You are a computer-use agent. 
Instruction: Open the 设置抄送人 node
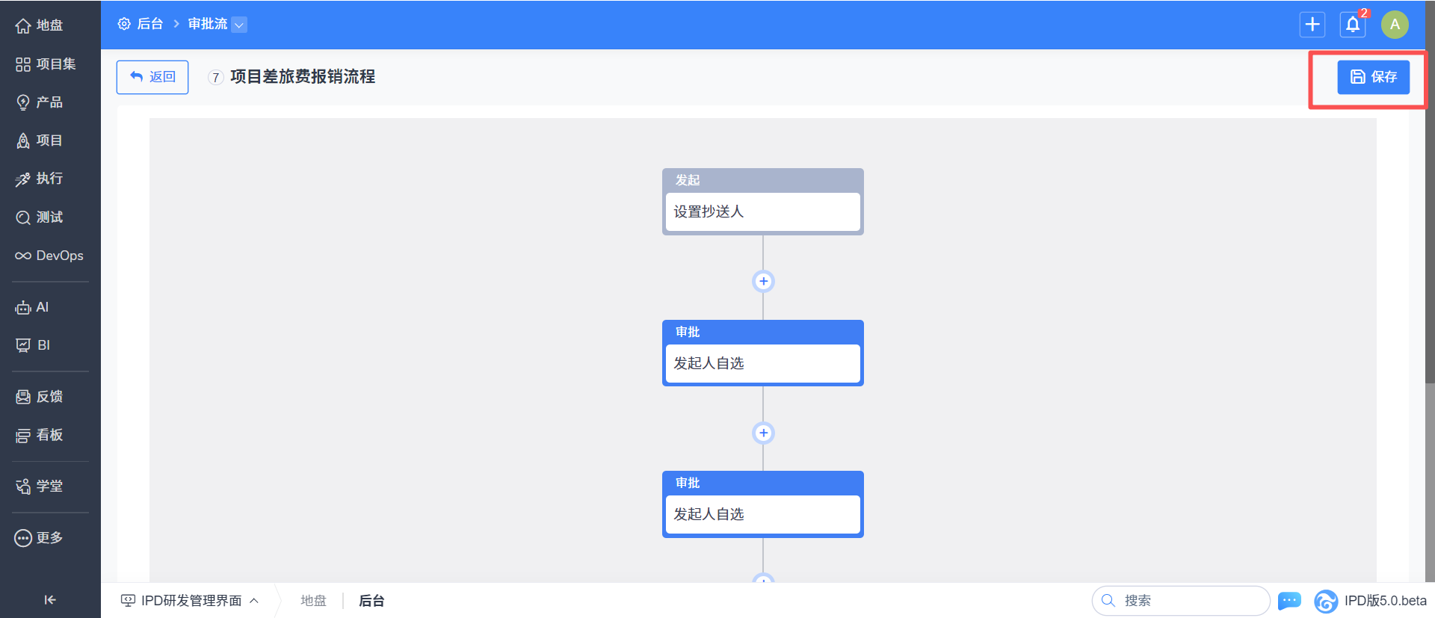762,212
